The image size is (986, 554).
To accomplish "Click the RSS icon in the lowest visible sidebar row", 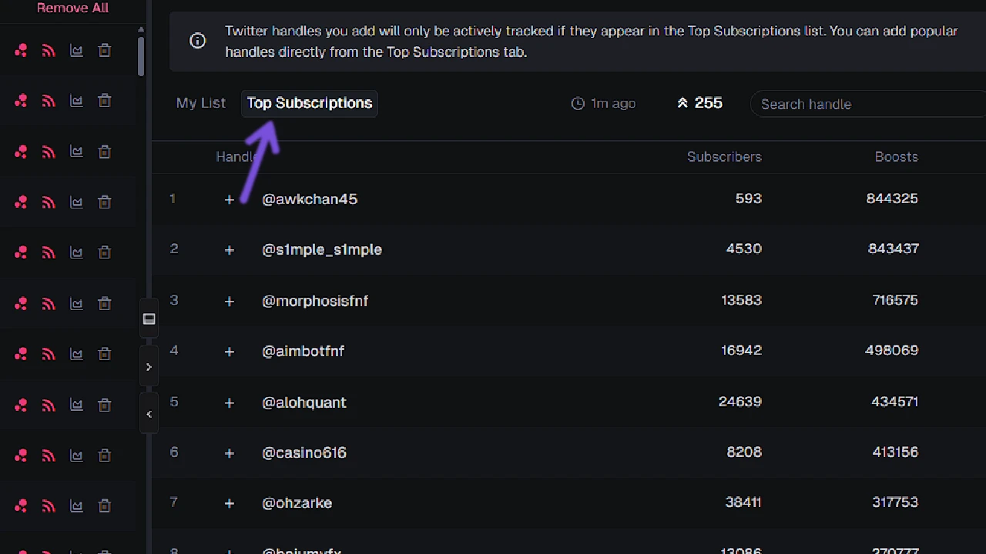I will 49,506.
